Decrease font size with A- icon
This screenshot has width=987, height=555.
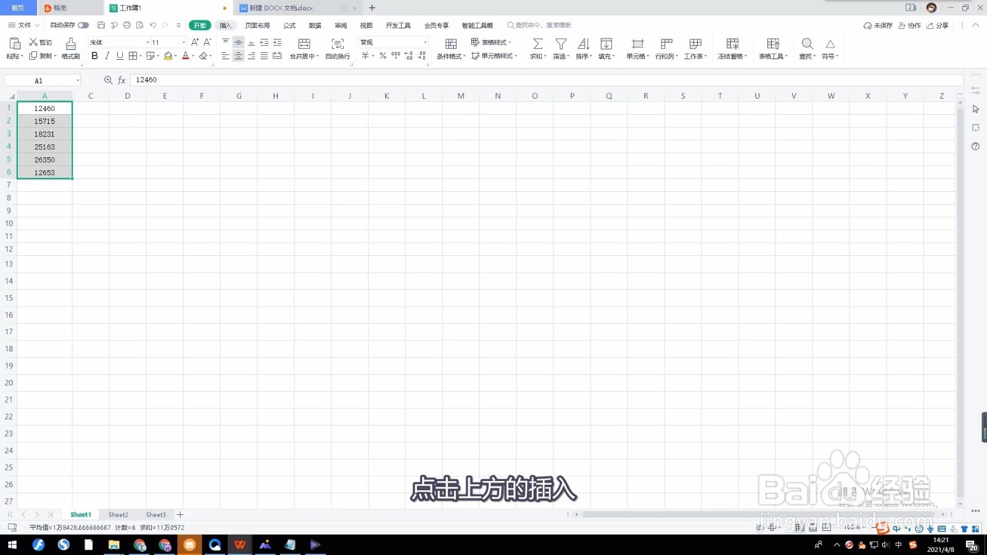pos(207,42)
